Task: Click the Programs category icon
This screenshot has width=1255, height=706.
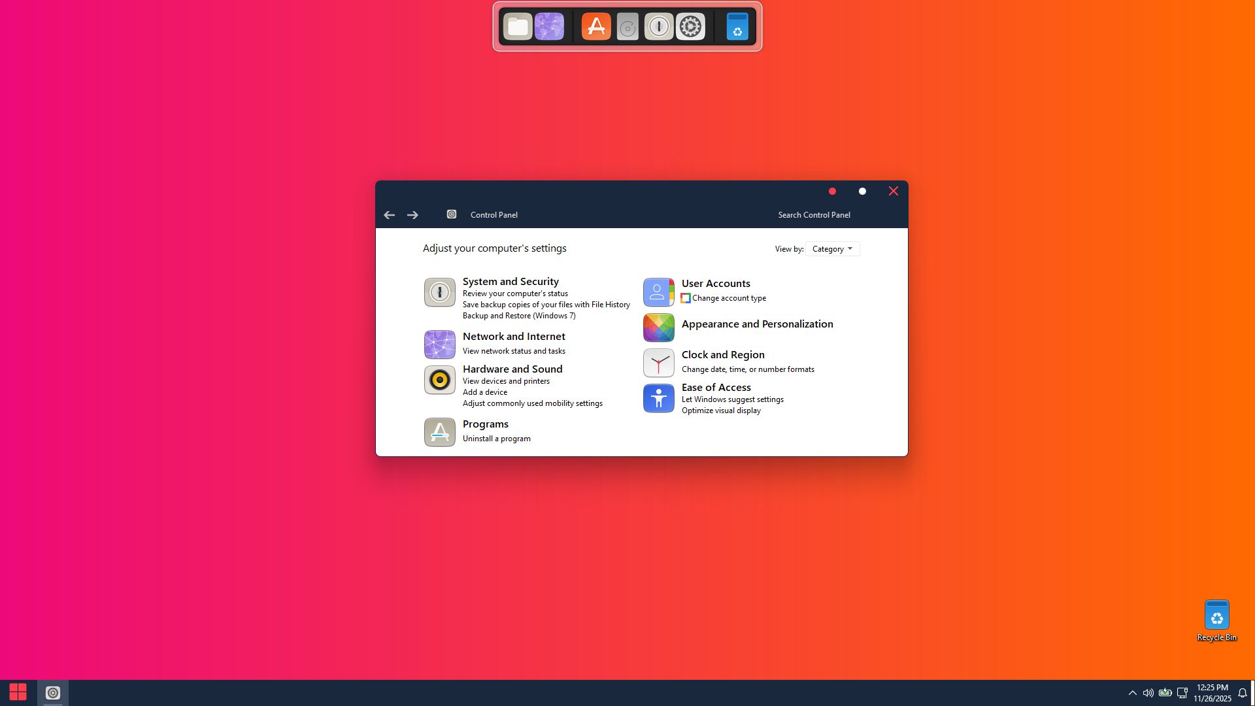Action: click(x=439, y=432)
